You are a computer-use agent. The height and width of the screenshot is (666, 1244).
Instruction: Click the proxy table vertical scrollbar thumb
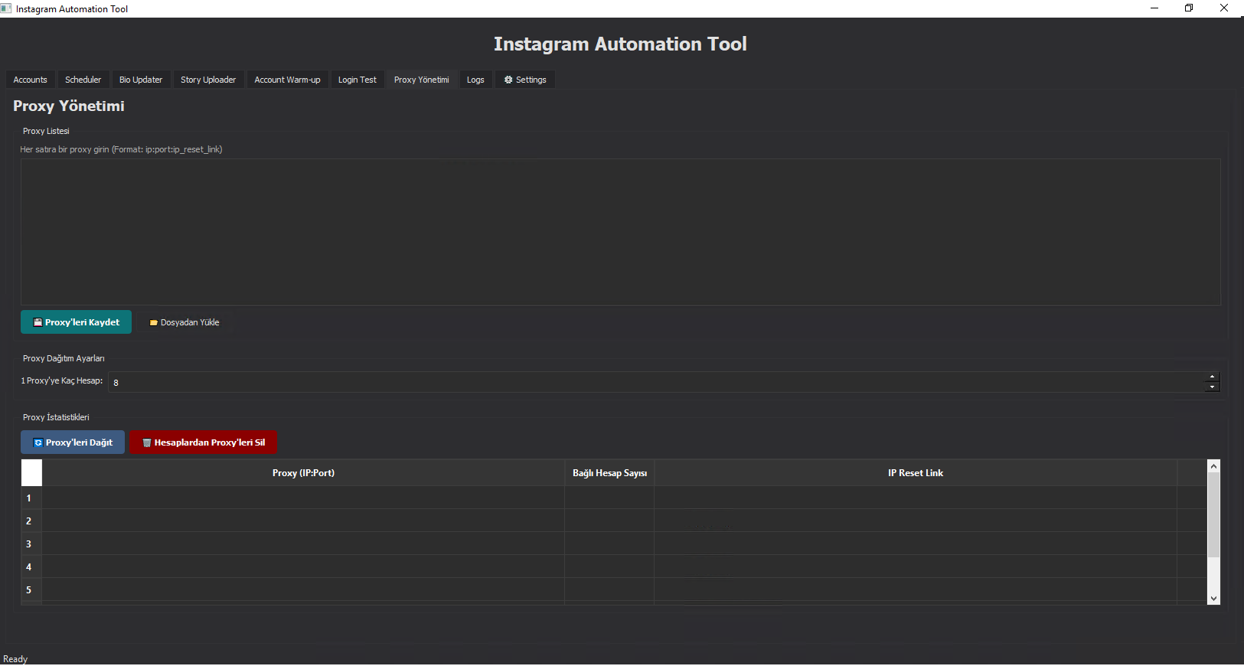tap(1213, 514)
